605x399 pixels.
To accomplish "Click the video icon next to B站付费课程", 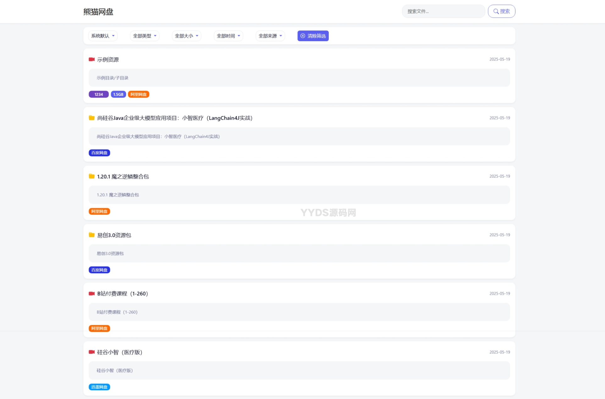I will coord(91,294).
